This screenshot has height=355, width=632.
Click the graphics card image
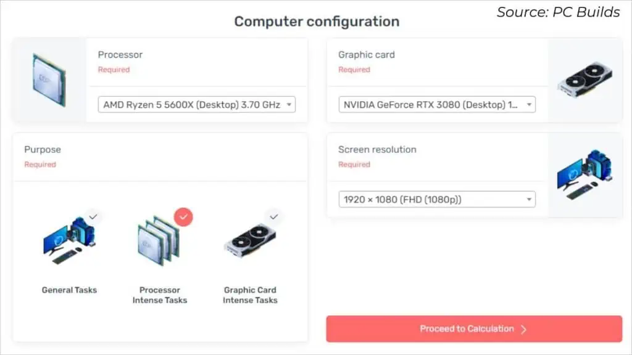coord(584,81)
